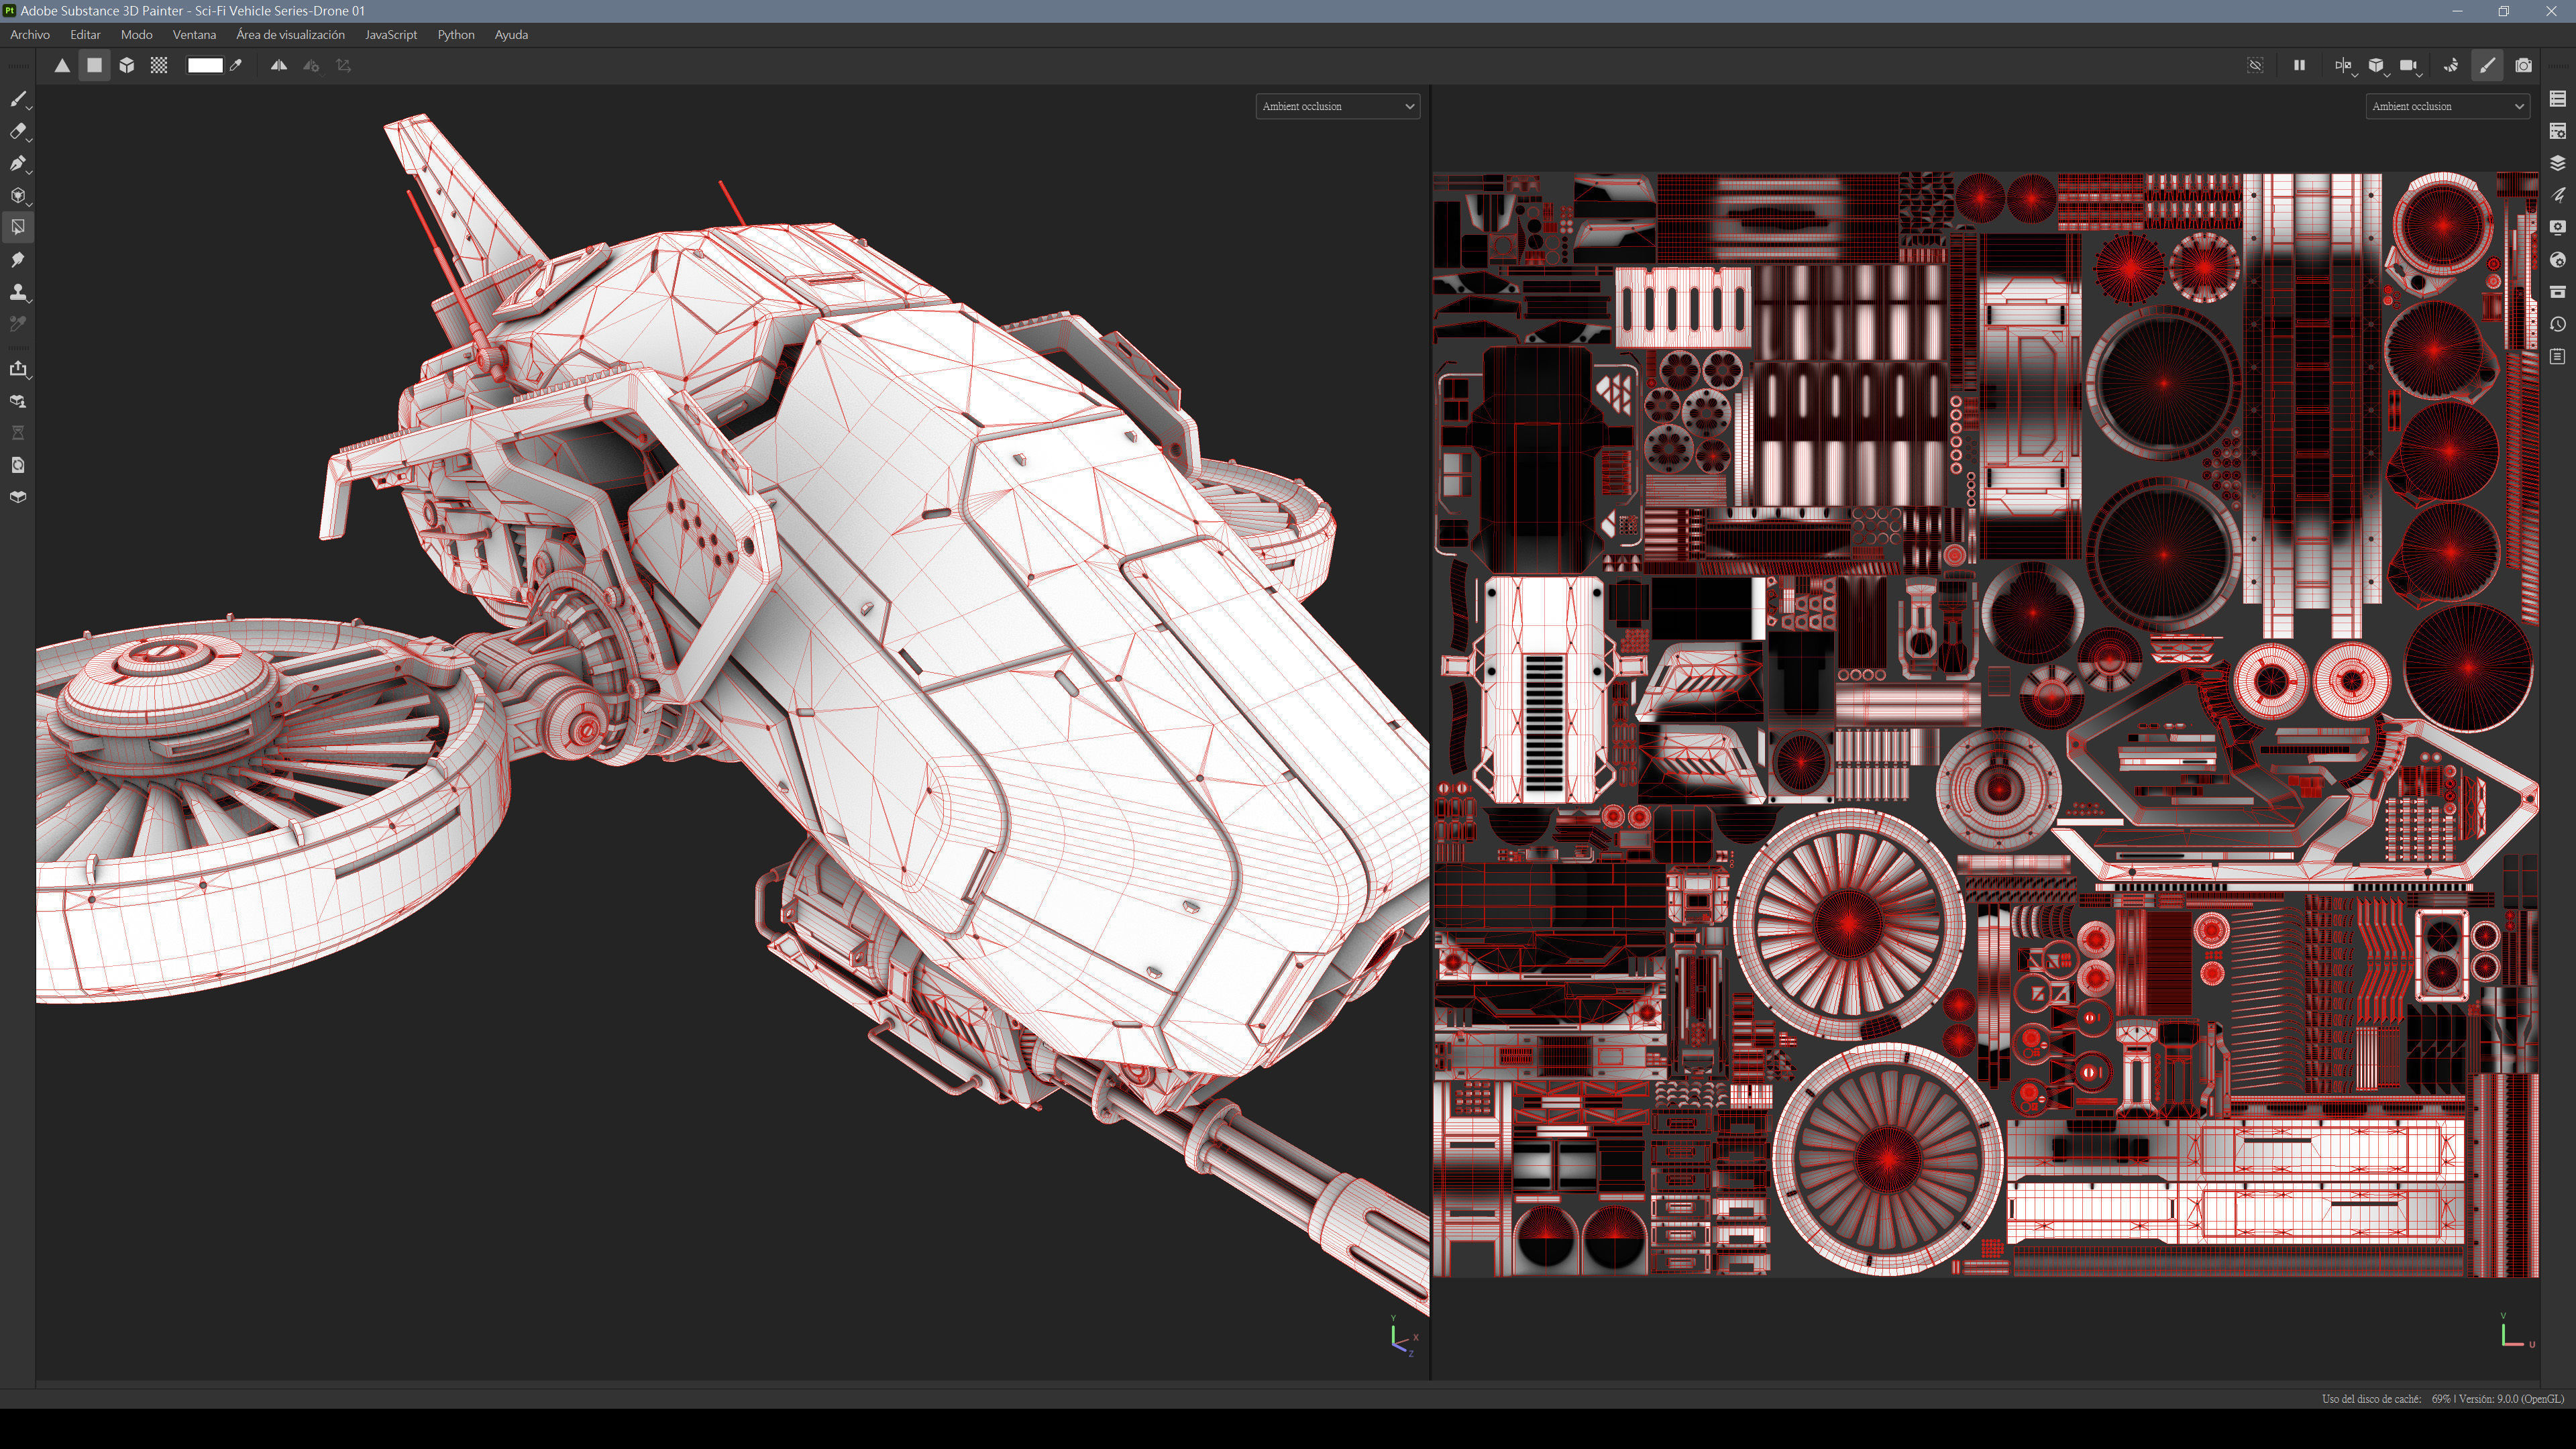Select the Clone stamp tool
The height and width of the screenshot is (1449, 2576).
click(x=18, y=292)
